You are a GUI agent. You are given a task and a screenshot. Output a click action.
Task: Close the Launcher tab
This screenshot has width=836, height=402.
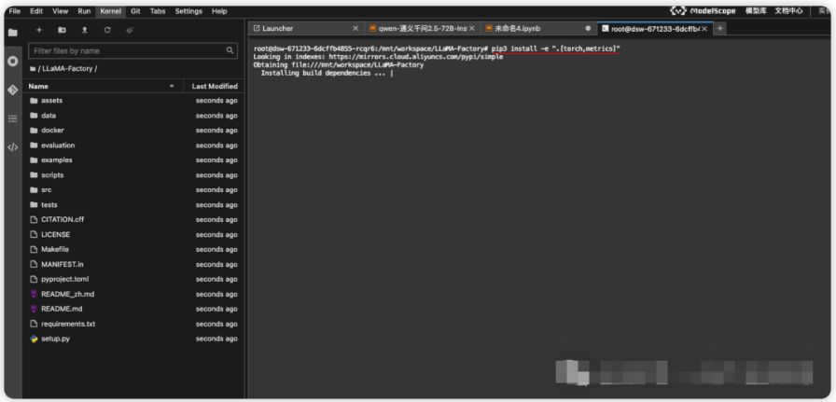coord(355,28)
